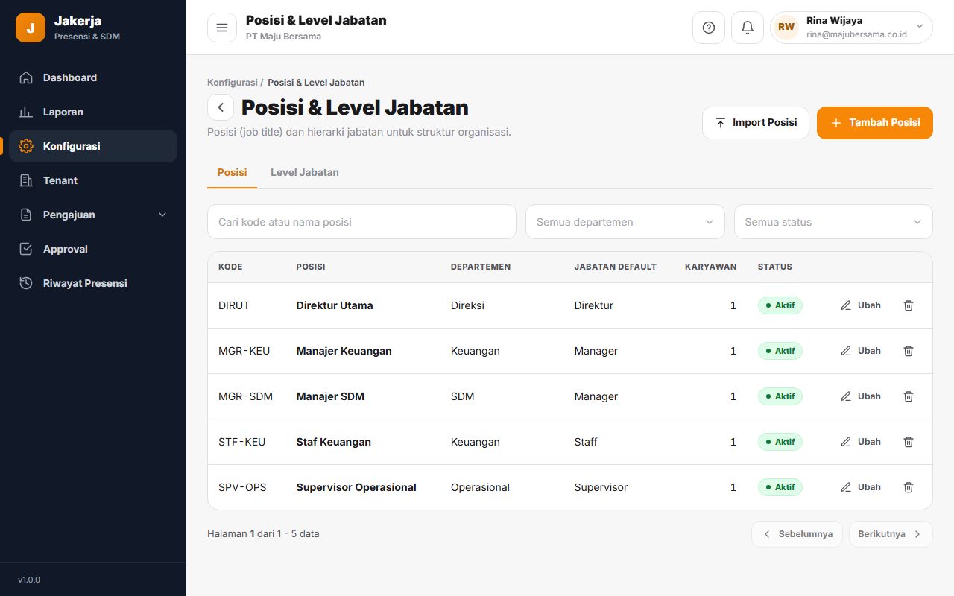This screenshot has width=954, height=596.
Task: Toggle the sidebar hamburger menu
Action: (x=221, y=28)
